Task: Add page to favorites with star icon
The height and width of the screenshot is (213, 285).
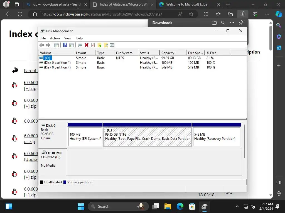Action: (191, 14)
